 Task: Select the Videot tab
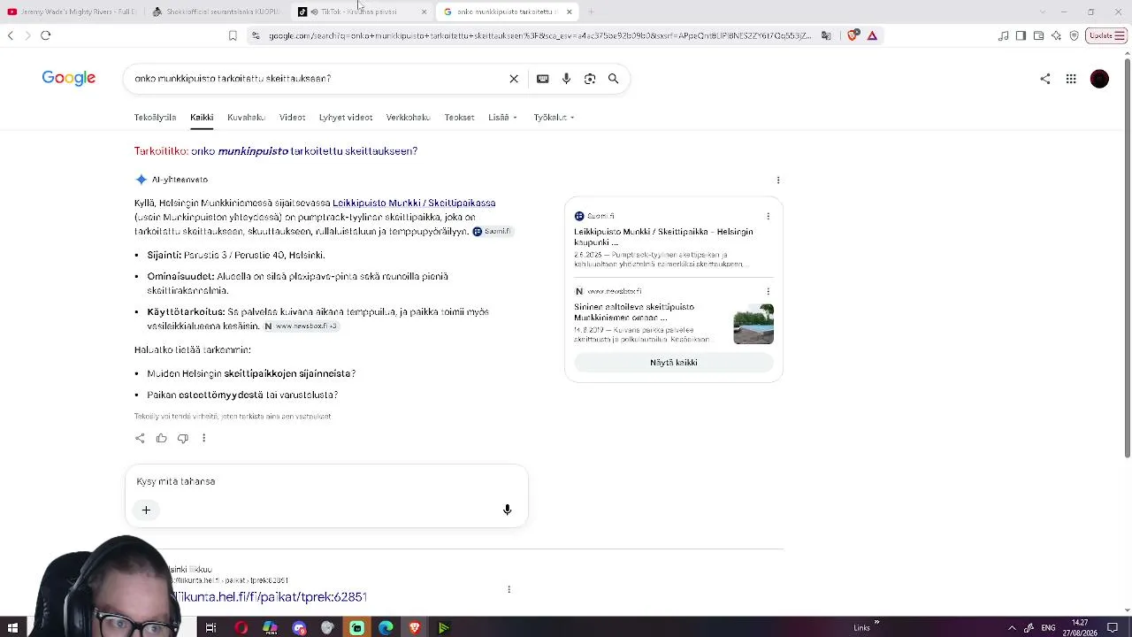point(292,117)
